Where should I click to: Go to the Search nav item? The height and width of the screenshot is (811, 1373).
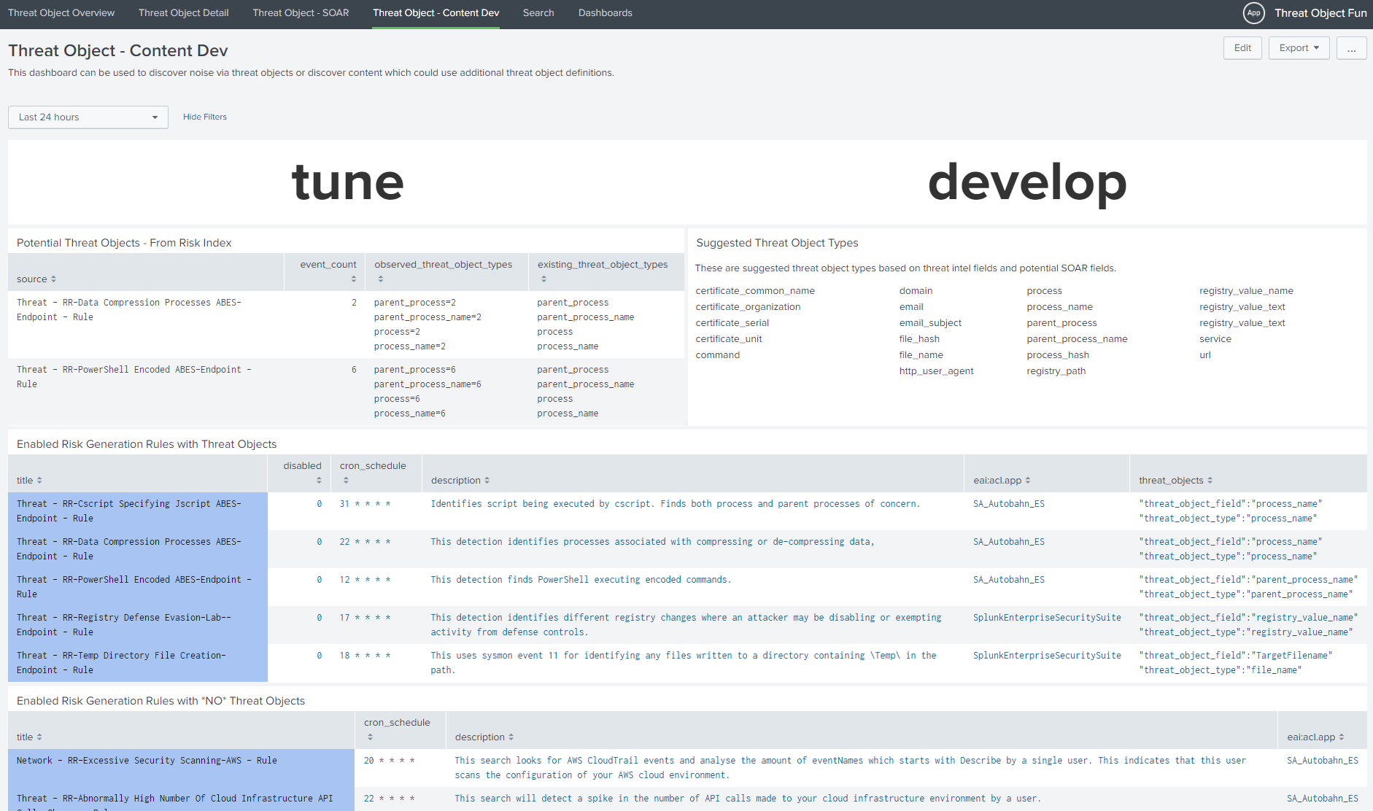coord(538,13)
